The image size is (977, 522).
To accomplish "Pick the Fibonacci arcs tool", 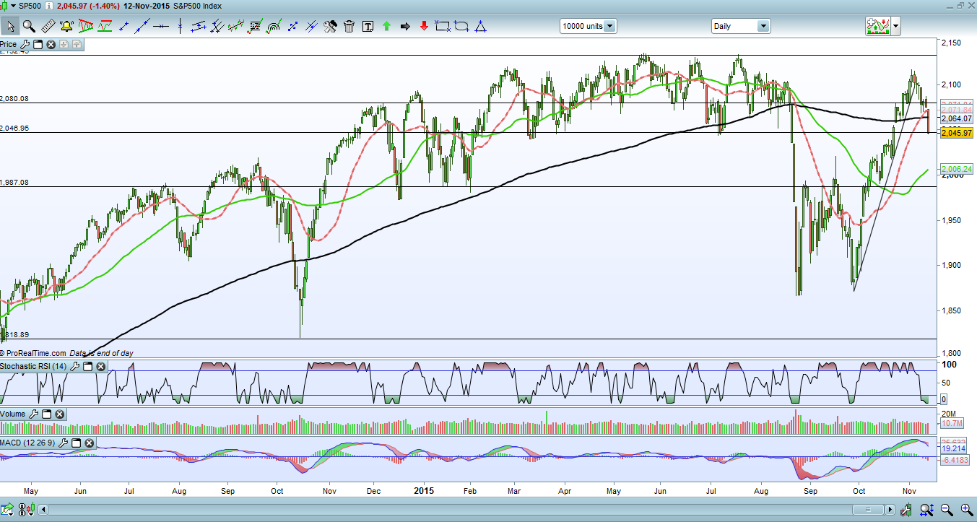I will [x=274, y=27].
